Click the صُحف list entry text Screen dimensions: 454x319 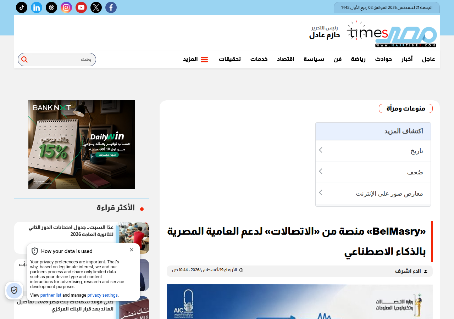(415, 172)
